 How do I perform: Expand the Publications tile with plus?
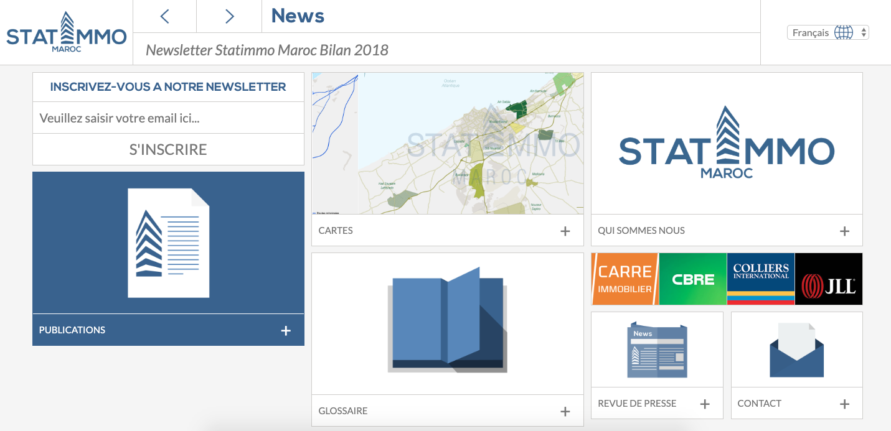click(x=286, y=330)
